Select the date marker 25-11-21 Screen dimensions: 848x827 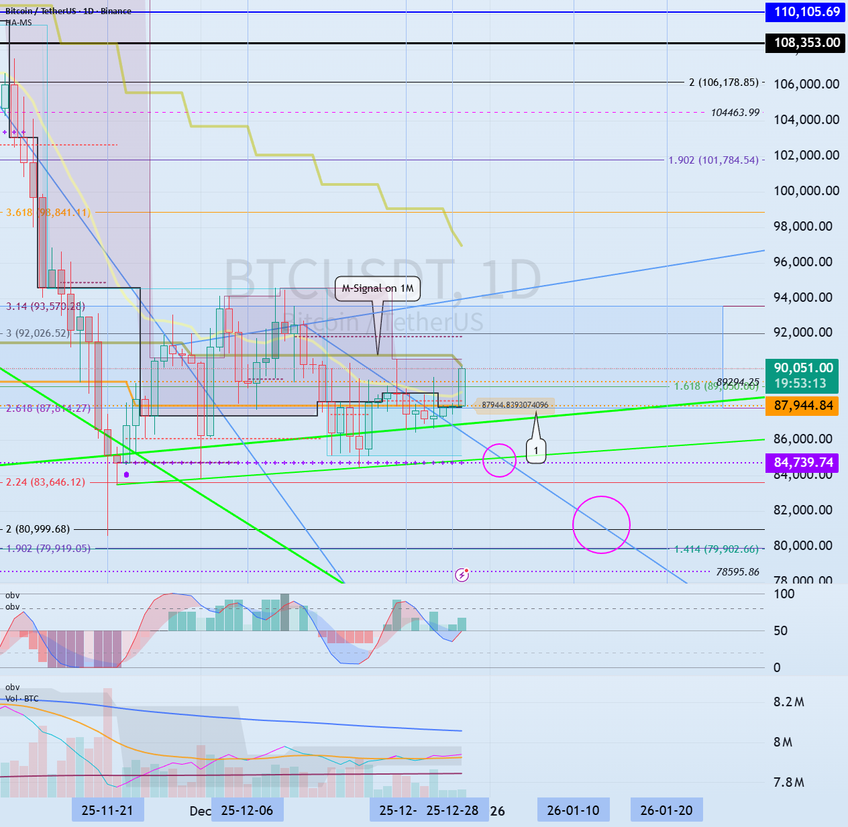coord(107,810)
